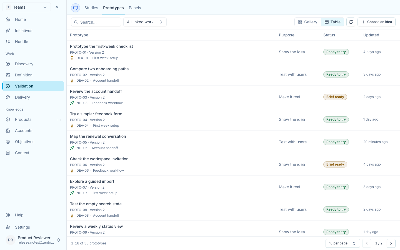This screenshot has height=250, width=400.
Task: Click the Context document icon
Action: tap(8, 153)
